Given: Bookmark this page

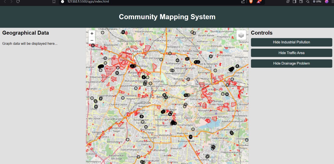Looking at the screenshot, I should (54, 2).
